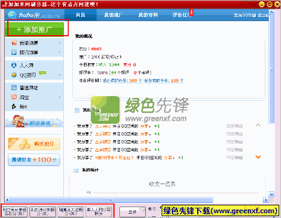Switch to the 评价任务 tab
Image resolution: width=281 pixels, height=218 pixels.
(182, 15)
